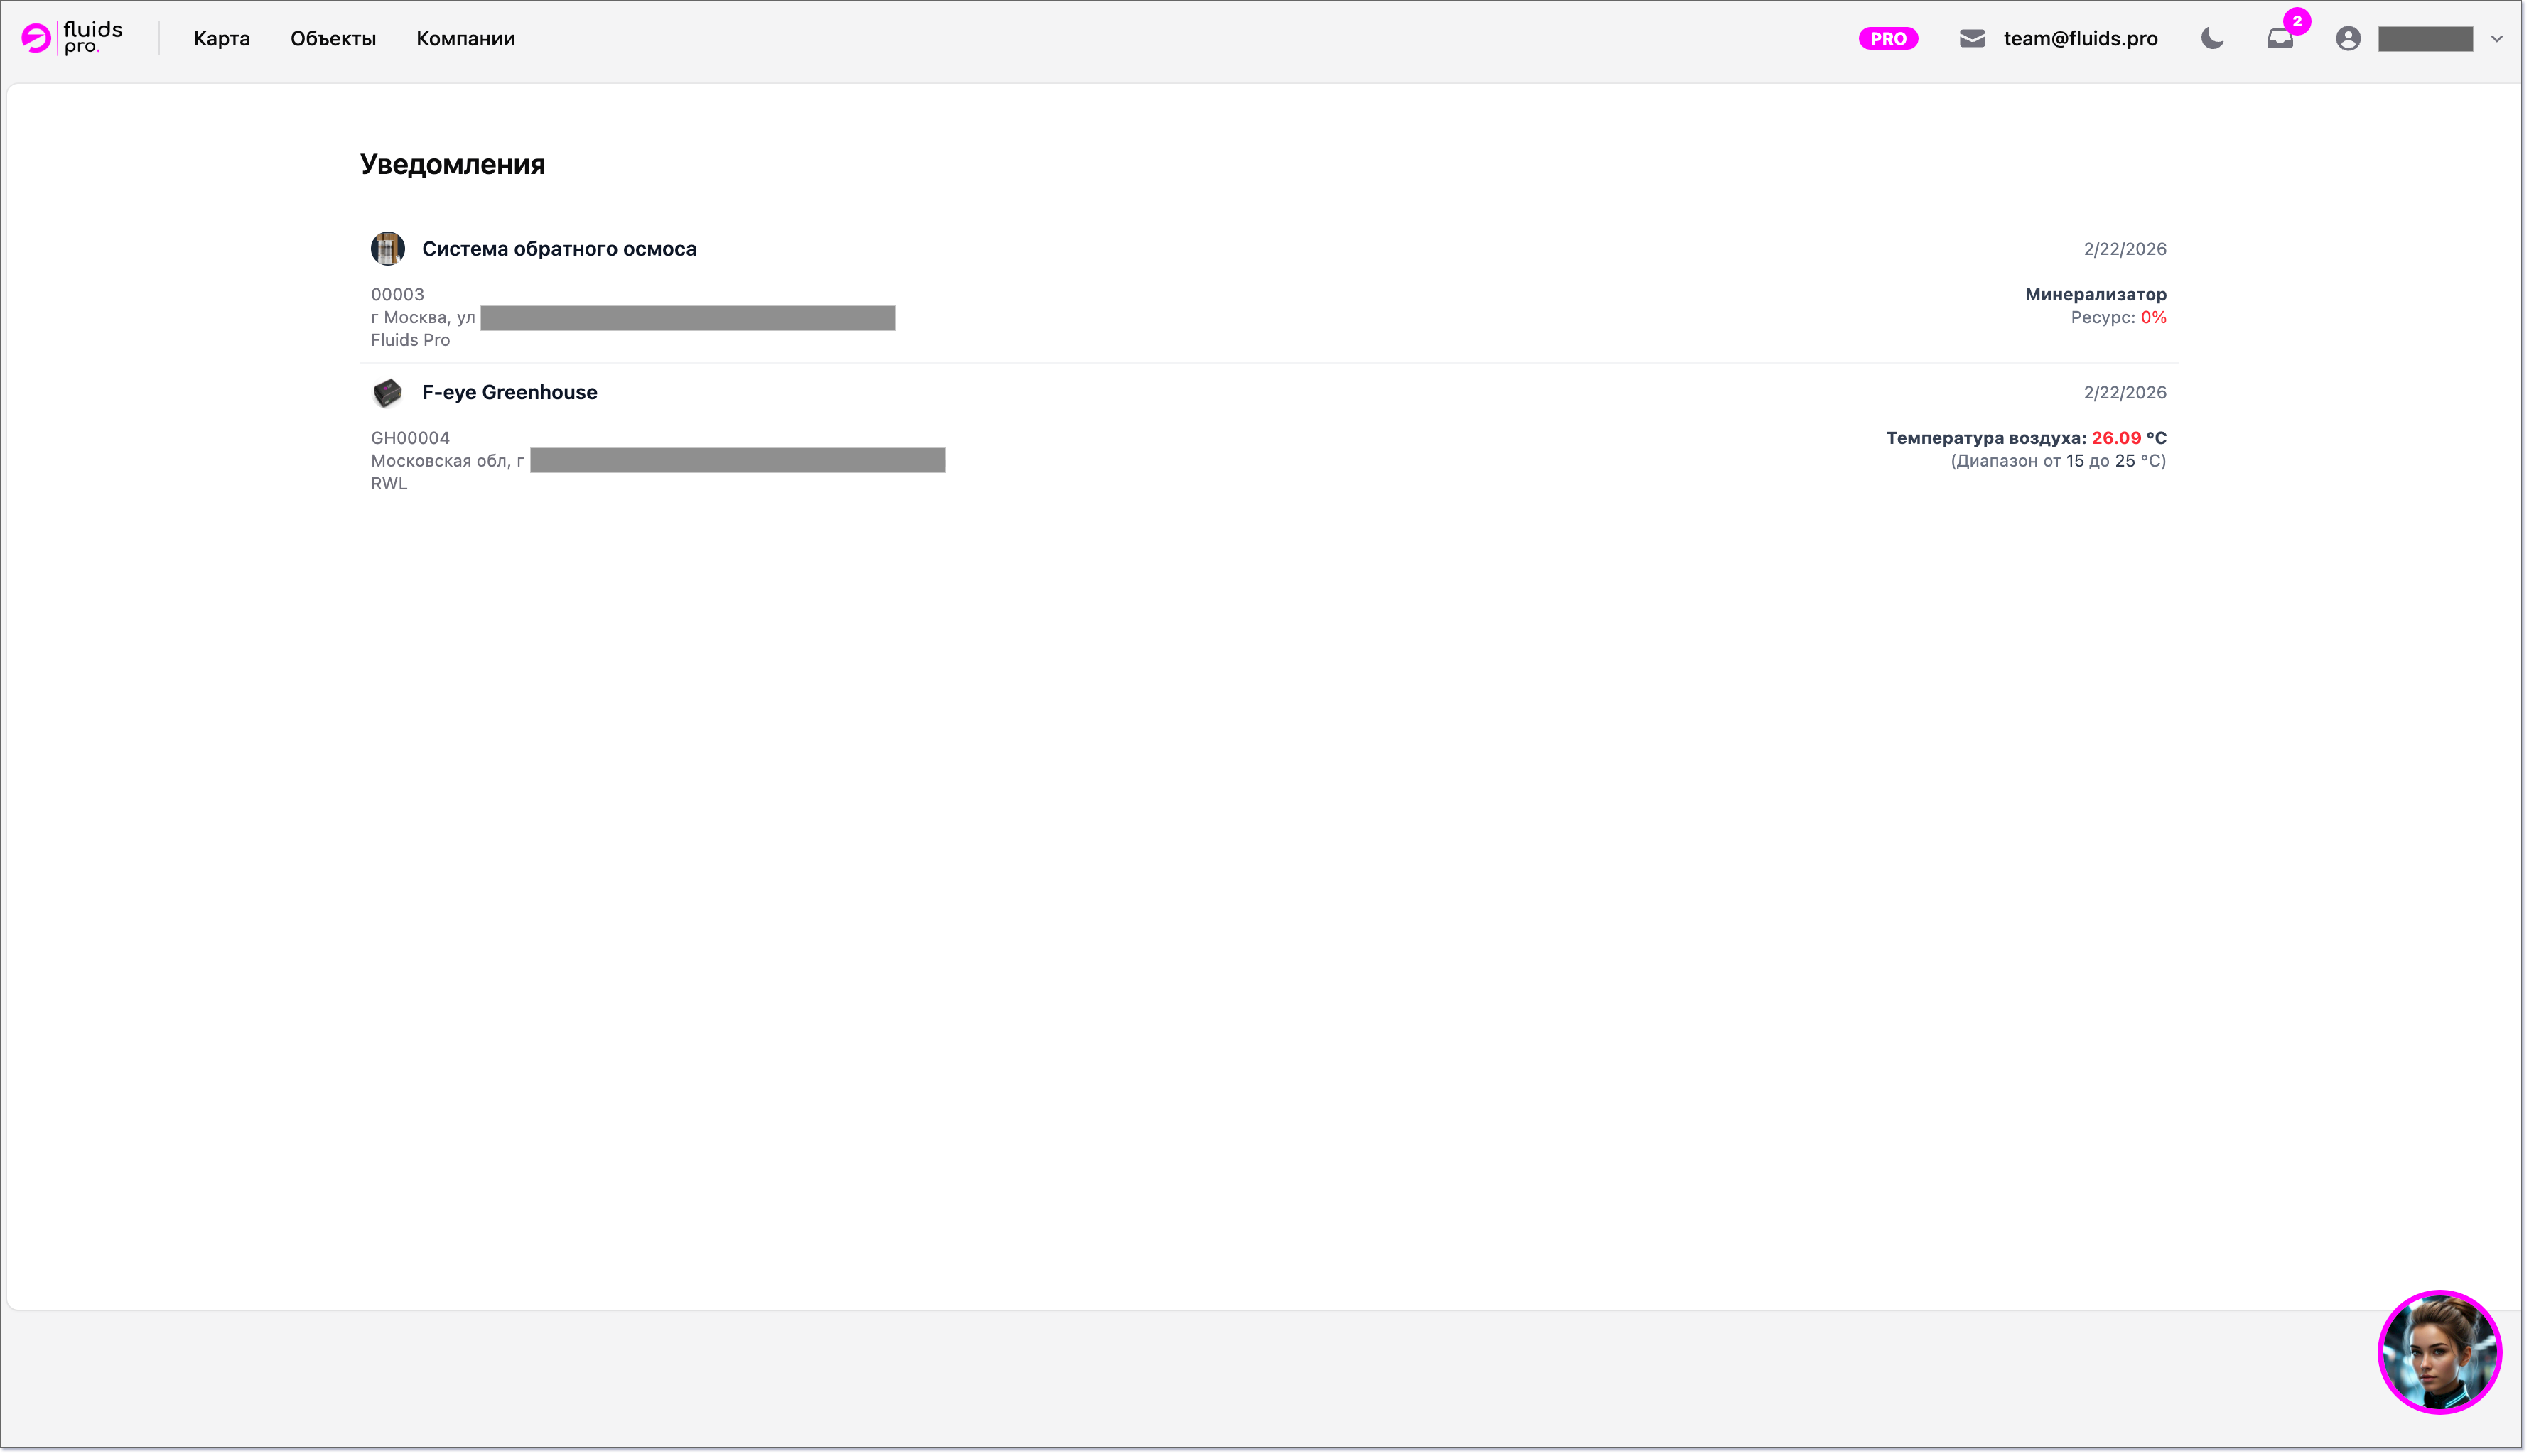This screenshot has height=1456, width=2529.
Task: Select the Температура воздуха 26.09 alert
Action: click(x=2024, y=438)
